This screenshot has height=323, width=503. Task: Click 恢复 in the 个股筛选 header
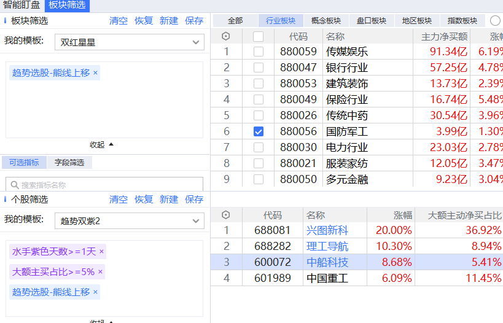pos(143,200)
